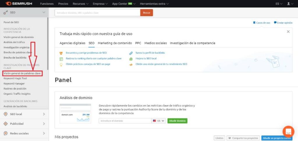This screenshot has width=298, height=141.
Task: Open Visión general de palabras clave
Action: pos(22,73)
